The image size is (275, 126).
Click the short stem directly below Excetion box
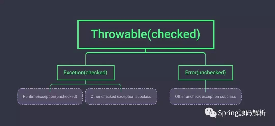point(86,82)
